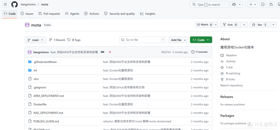Open the Activity link in About
The image size is (280, 130).
tap(231, 61)
